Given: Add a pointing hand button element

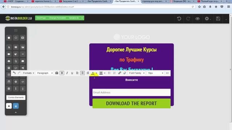Looking at the screenshot, I should click(x=16, y=61).
